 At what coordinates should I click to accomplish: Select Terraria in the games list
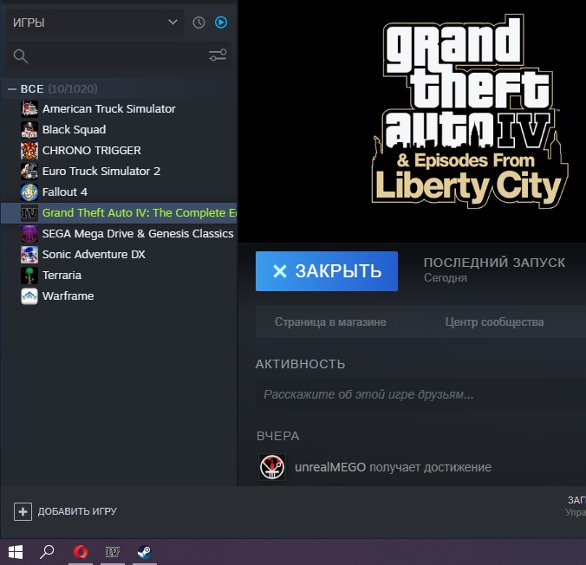(x=119, y=275)
